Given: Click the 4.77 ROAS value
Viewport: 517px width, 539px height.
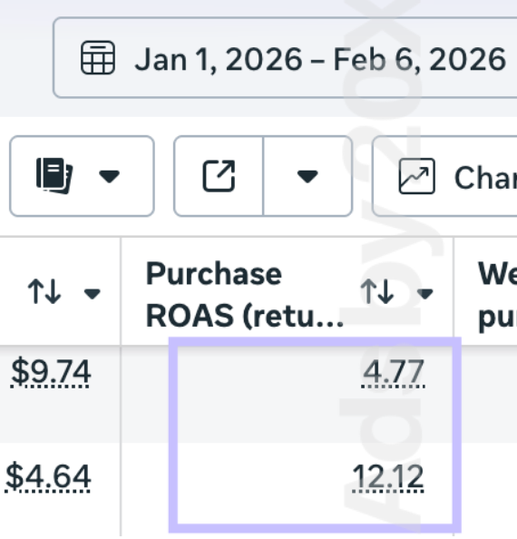Looking at the screenshot, I should pos(394,372).
